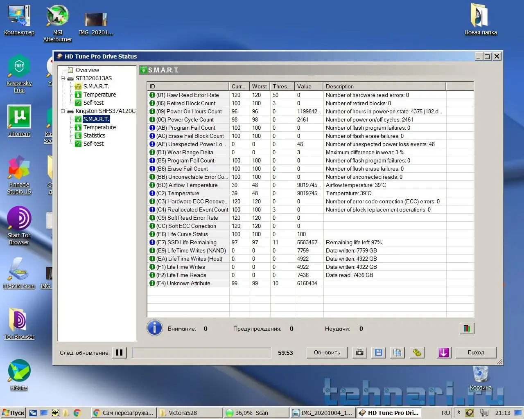Switch to Victoria528 in the taskbar
Screen dimensions: 524x419
coord(190,413)
